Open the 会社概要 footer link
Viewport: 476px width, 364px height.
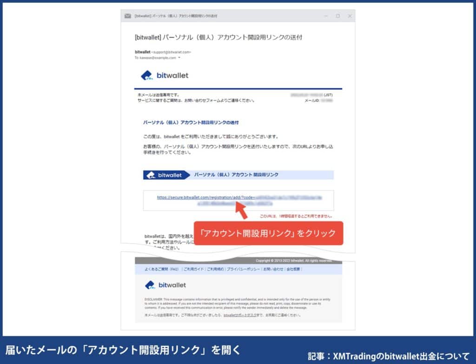293,269
